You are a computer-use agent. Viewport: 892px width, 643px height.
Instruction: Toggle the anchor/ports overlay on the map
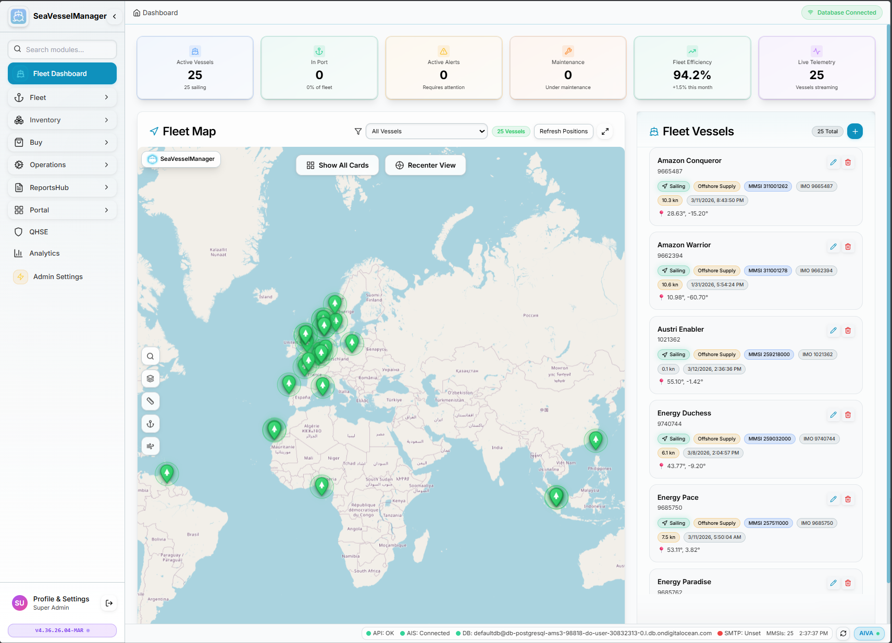point(150,423)
